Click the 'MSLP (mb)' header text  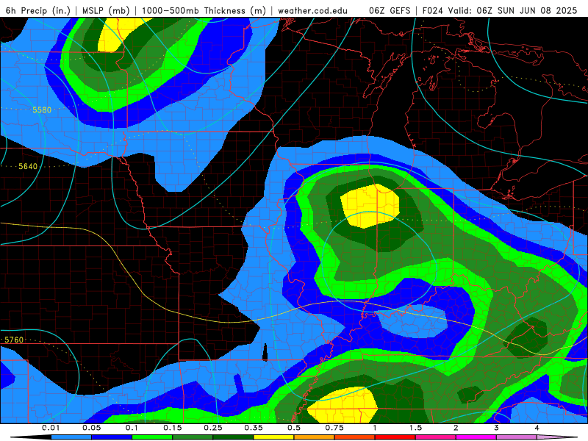[106, 11]
